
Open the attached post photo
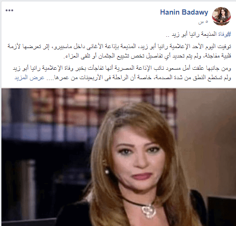[x=118, y=157]
